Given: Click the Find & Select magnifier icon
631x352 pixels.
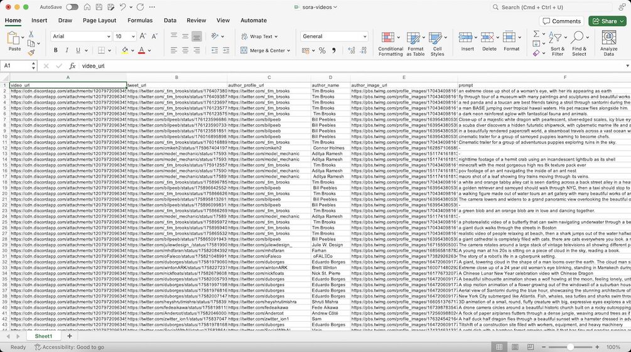Looking at the screenshot, I should (577, 38).
